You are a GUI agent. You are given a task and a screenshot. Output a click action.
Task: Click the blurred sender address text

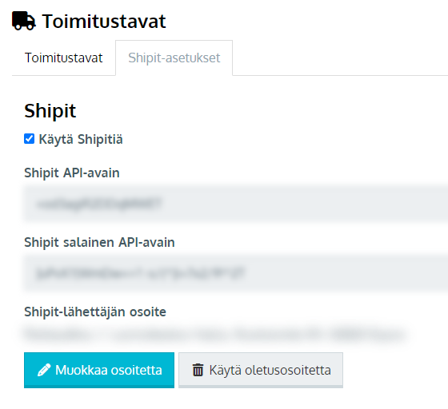pyautogui.click(x=215, y=334)
